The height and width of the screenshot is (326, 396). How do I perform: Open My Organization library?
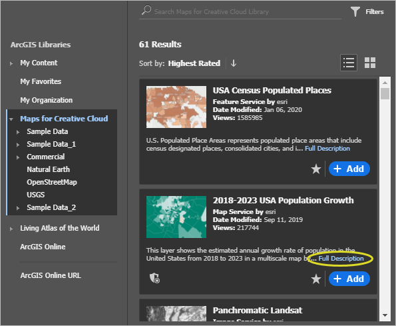tap(46, 100)
